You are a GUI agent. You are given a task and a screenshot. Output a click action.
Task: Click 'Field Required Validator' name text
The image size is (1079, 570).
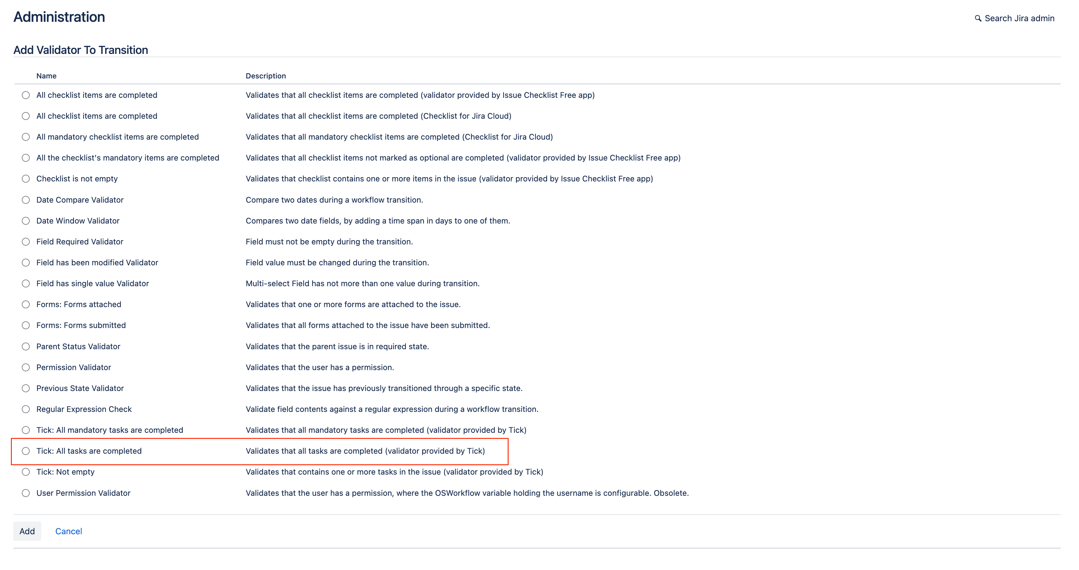tap(80, 241)
